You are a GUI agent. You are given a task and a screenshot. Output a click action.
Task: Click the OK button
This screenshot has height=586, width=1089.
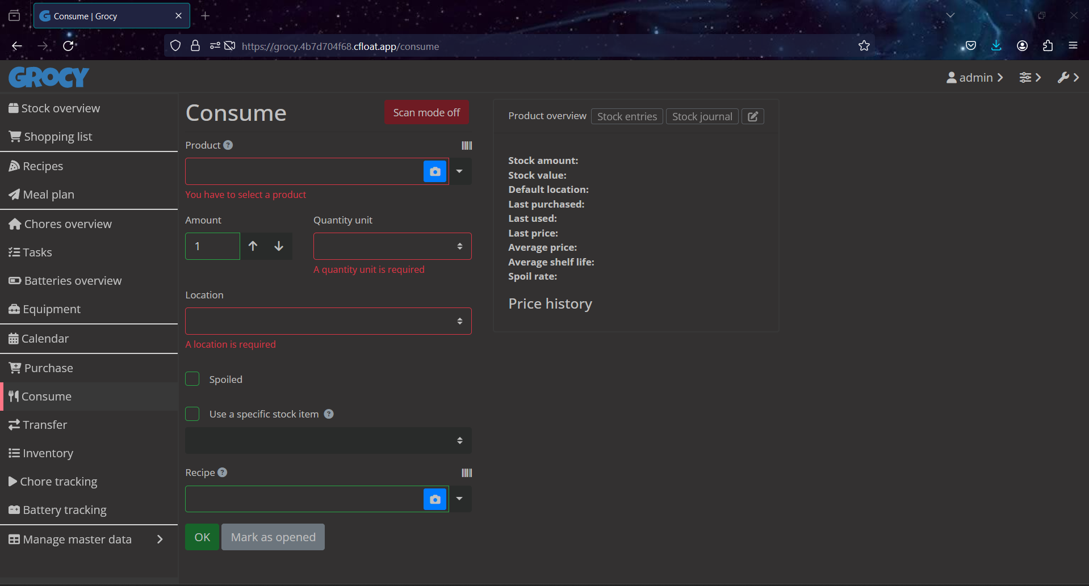click(x=202, y=537)
